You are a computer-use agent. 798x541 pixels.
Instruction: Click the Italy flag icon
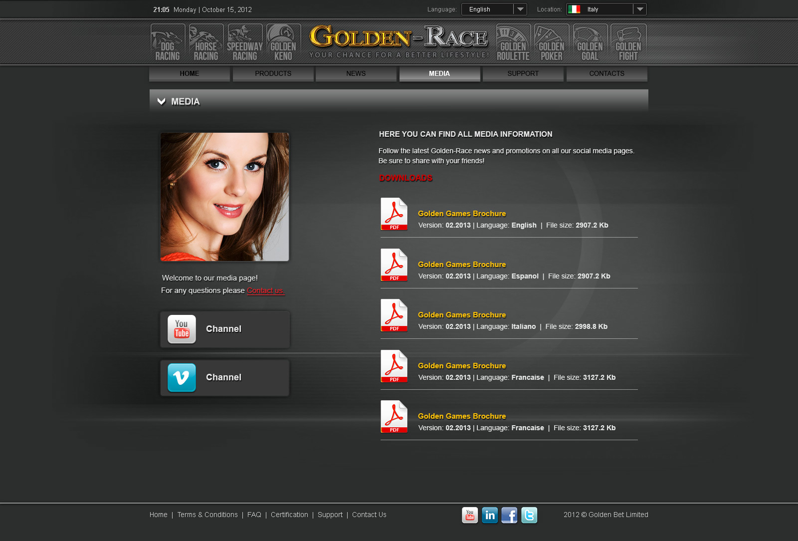[575, 9]
